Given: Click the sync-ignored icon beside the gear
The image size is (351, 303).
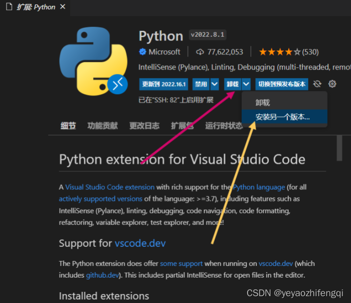Looking at the screenshot, I should 317,84.
